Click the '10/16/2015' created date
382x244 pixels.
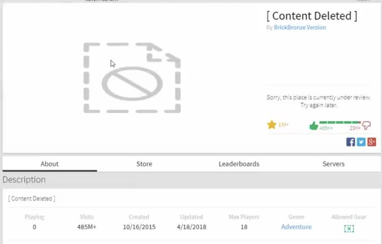tap(139, 227)
